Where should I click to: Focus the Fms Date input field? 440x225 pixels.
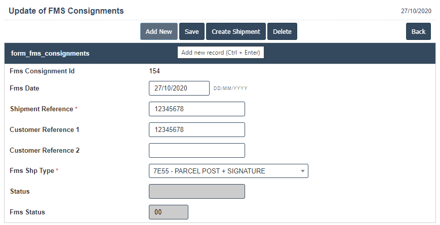pos(179,88)
